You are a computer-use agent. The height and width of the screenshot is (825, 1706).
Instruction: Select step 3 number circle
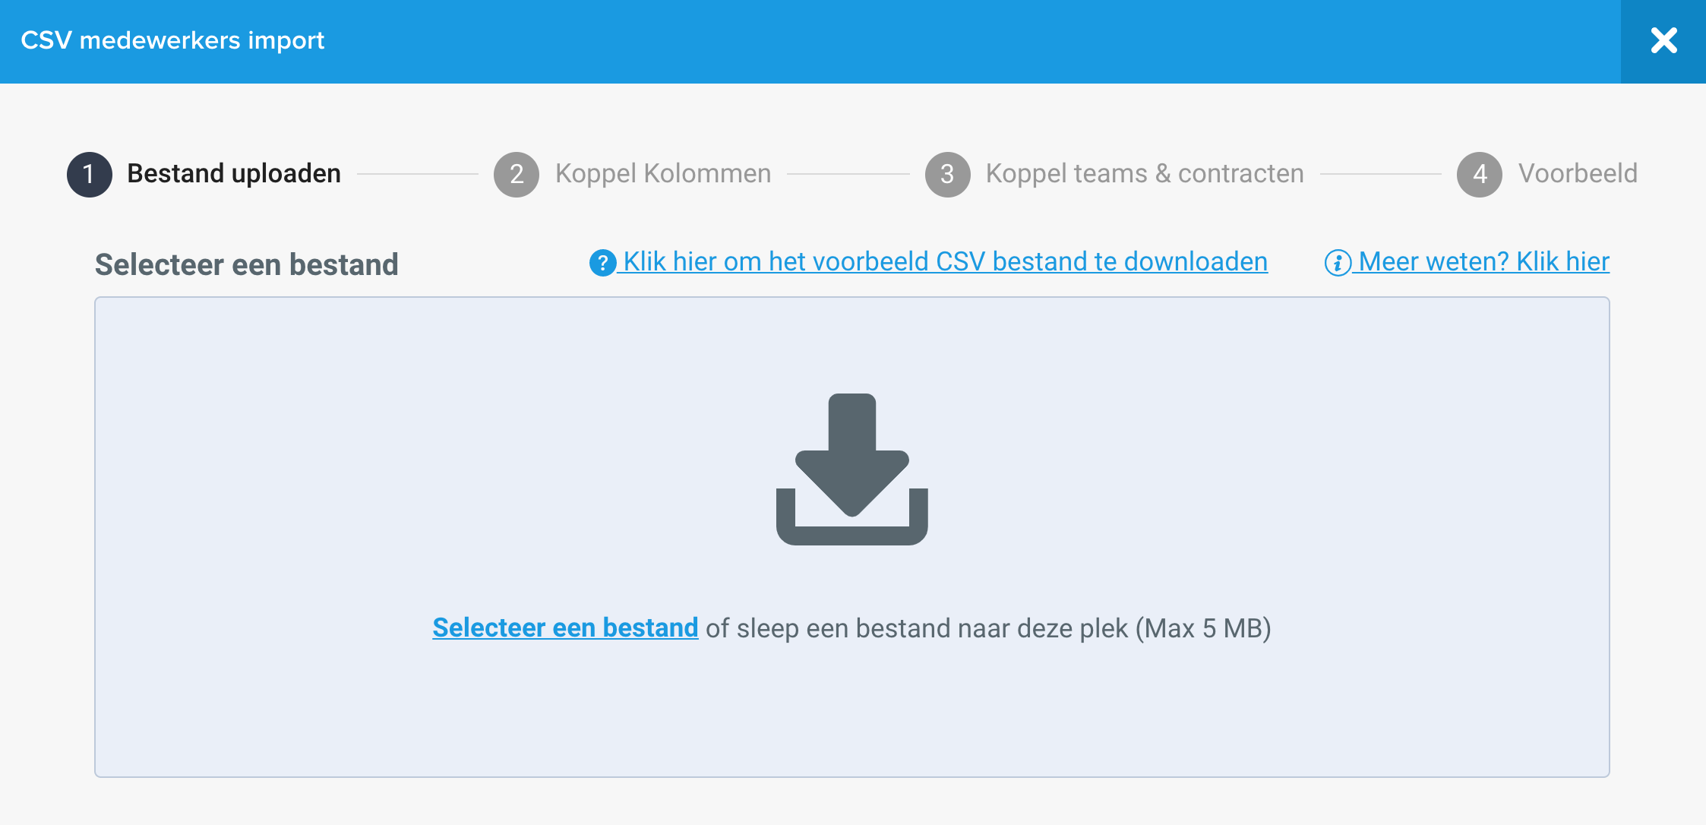coord(947,174)
